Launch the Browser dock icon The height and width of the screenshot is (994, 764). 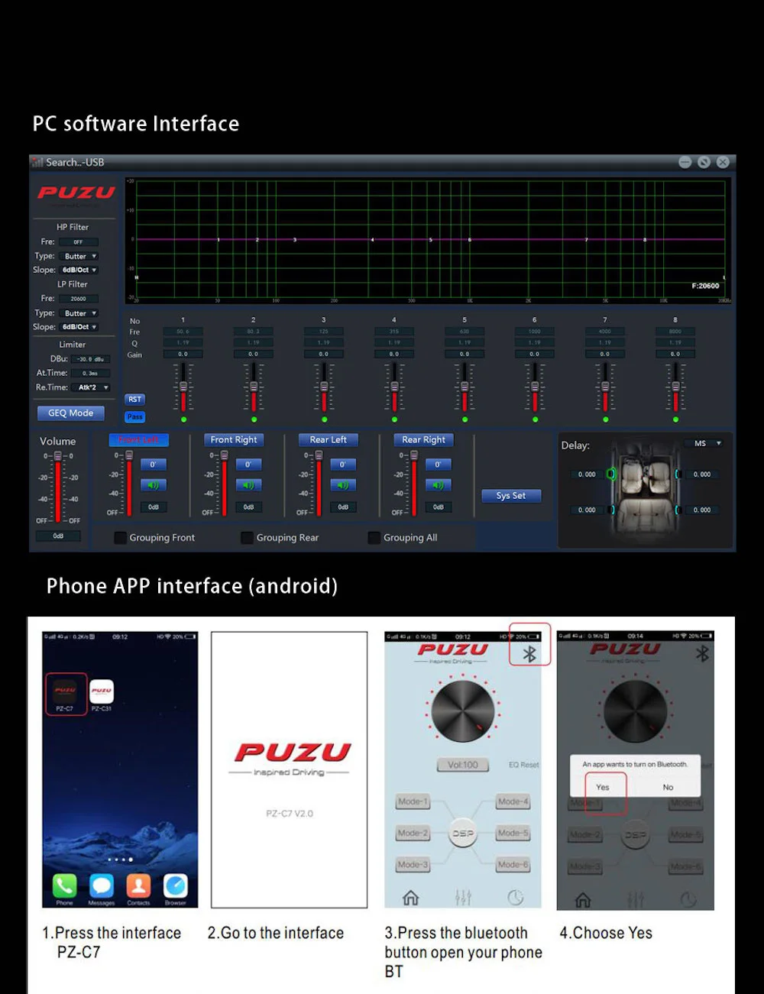(175, 886)
